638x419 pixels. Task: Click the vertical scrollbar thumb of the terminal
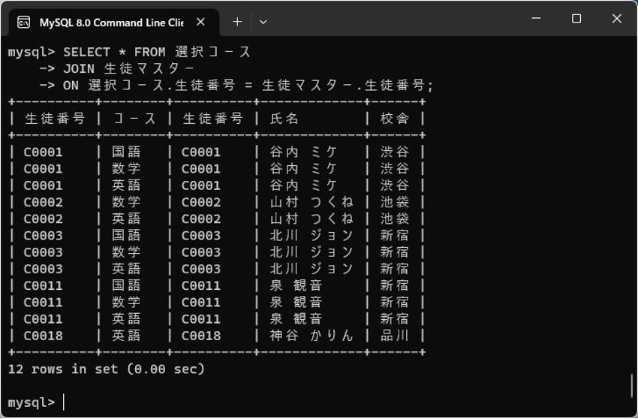click(x=632, y=386)
